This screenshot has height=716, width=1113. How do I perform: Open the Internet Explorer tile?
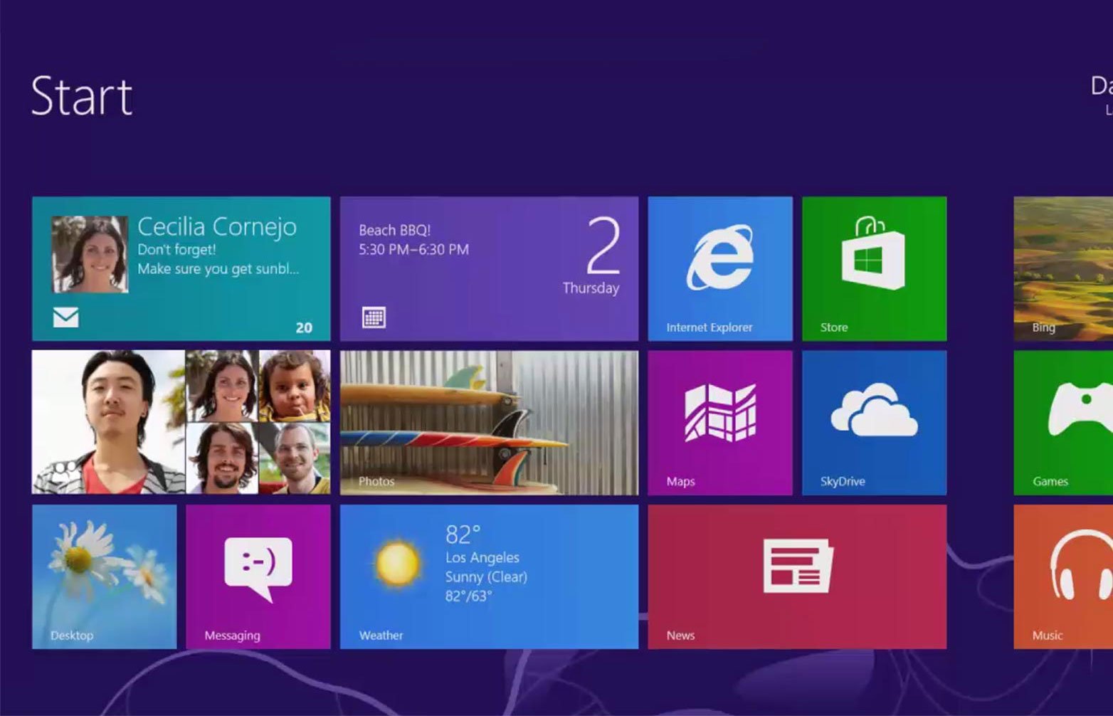click(720, 268)
